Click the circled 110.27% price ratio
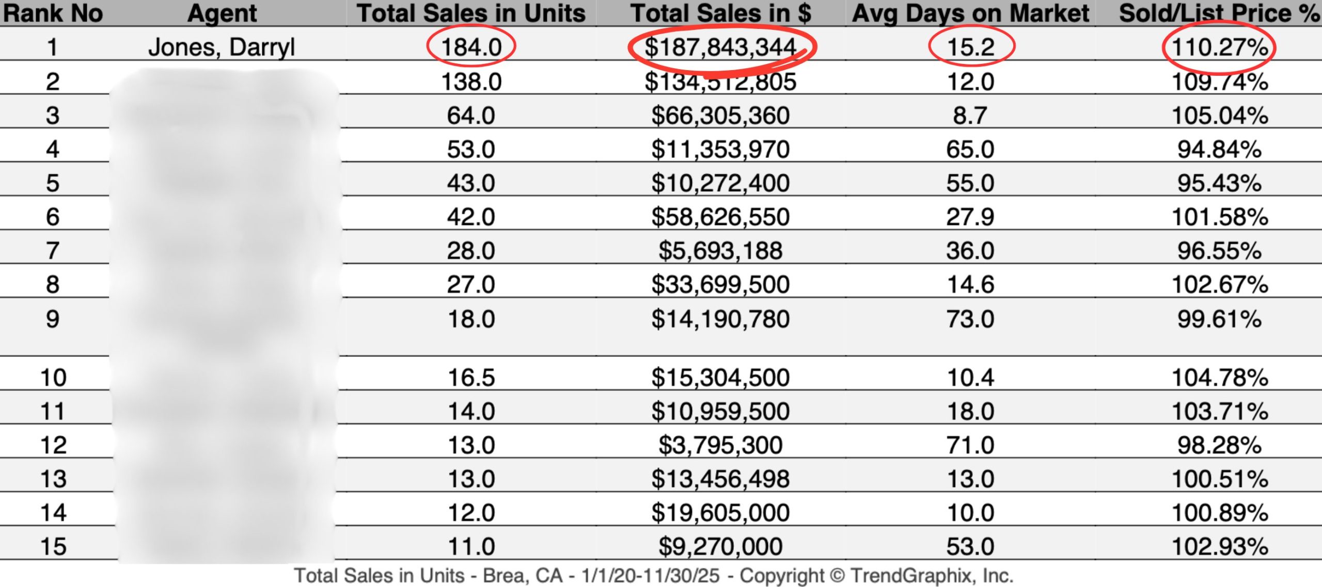 1219,47
